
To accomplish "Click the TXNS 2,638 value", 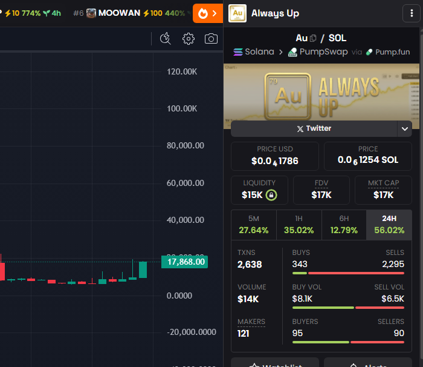I will [250, 264].
